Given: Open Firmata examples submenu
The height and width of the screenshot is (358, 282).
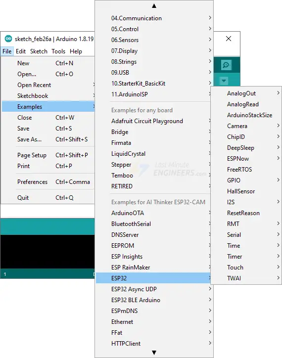Looking at the screenshot, I should 153,143.
